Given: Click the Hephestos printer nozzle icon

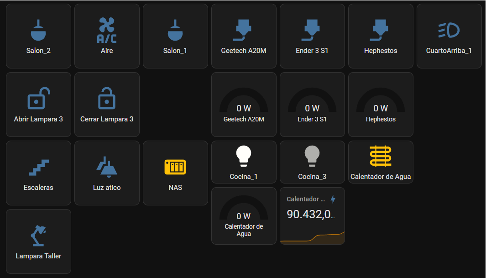Looking at the screenshot, I should pos(379,30).
